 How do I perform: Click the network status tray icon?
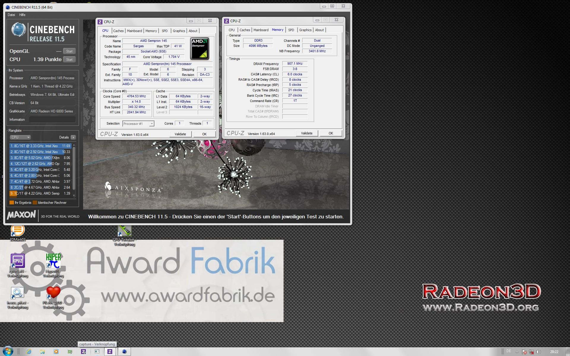click(x=531, y=352)
